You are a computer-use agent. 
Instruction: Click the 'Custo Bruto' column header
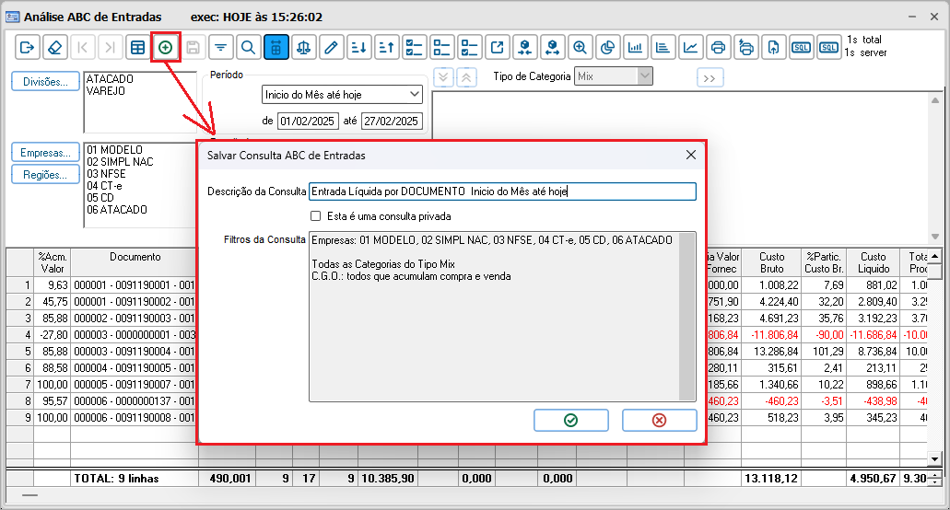[x=772, y=262]
